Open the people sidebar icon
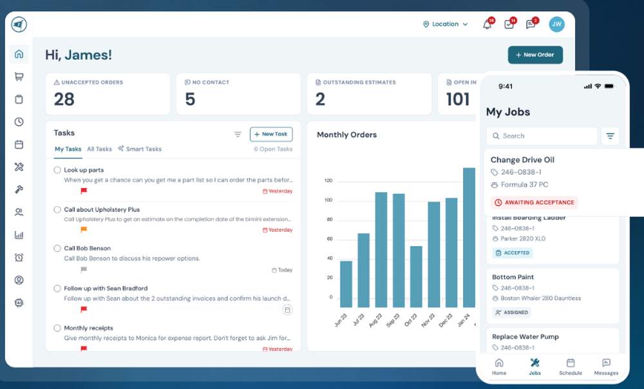Screen dimensions: 644x389 (x=19, y=212)
